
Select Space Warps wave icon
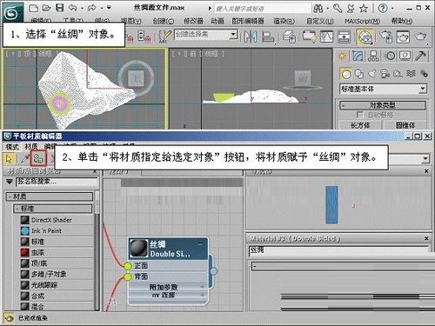[x=411, y=74]
